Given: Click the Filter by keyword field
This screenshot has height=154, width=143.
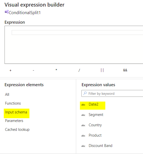Looking at the screenshot, I should [x=112, y=94].
